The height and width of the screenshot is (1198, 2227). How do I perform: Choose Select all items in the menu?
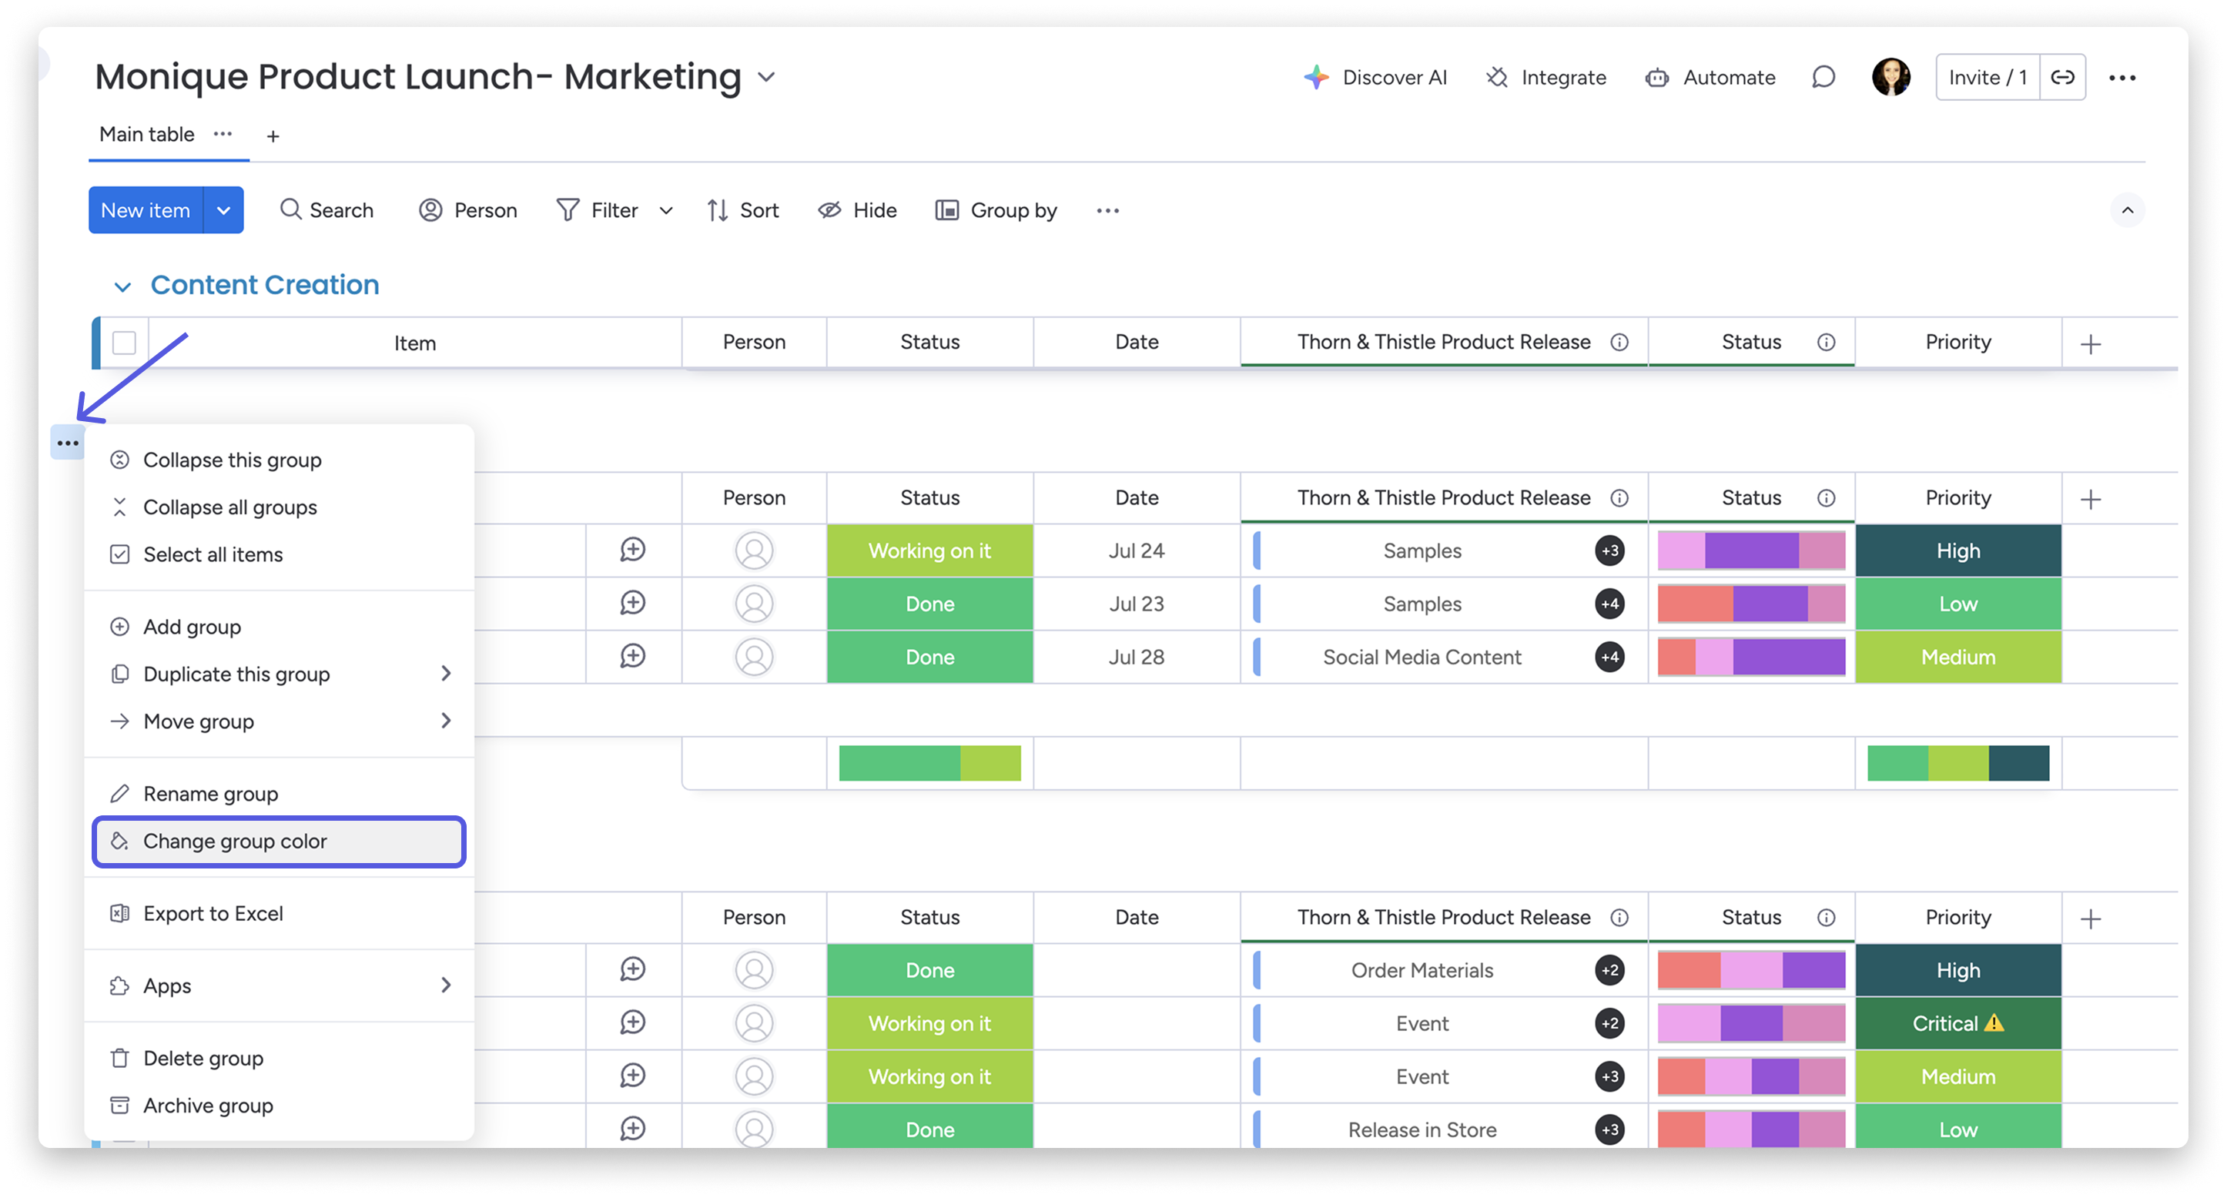(x=213, y=554)
